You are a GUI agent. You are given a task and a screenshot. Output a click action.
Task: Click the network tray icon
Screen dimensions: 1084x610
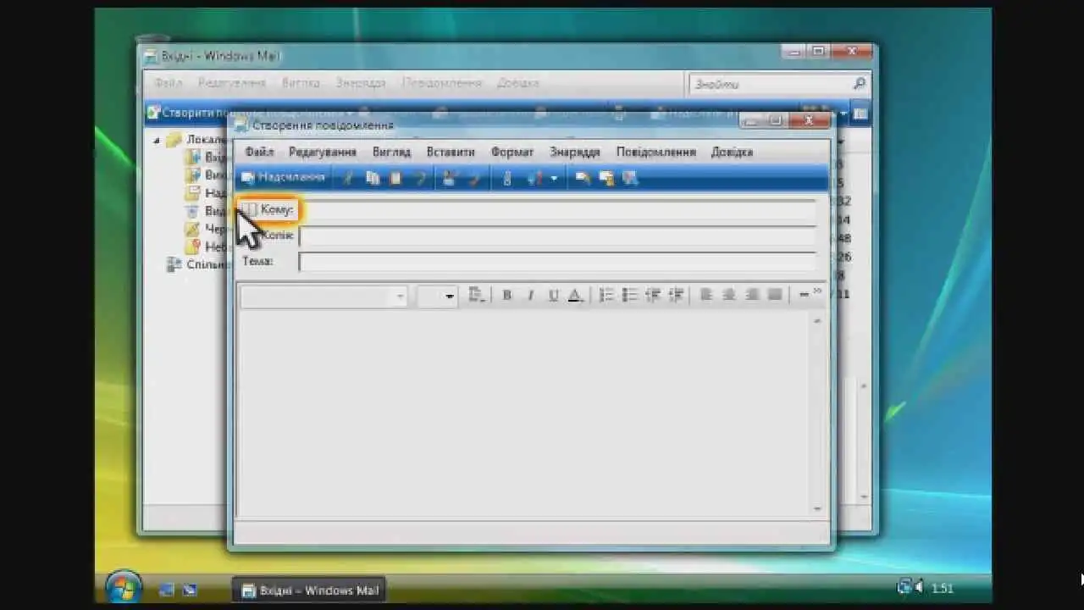(x=904, y=587)
